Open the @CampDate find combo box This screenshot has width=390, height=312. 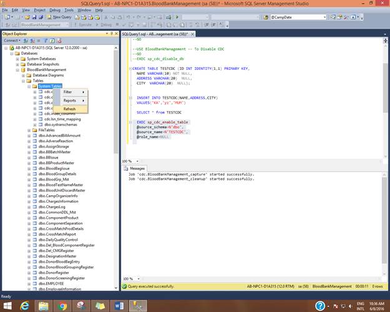(x=293, y=17)
